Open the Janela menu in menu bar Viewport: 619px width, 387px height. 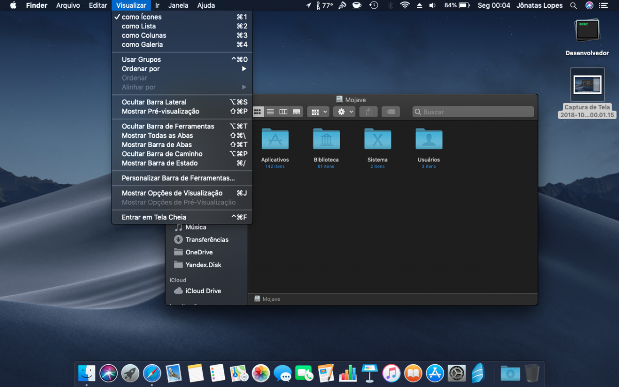coord(178,5)
